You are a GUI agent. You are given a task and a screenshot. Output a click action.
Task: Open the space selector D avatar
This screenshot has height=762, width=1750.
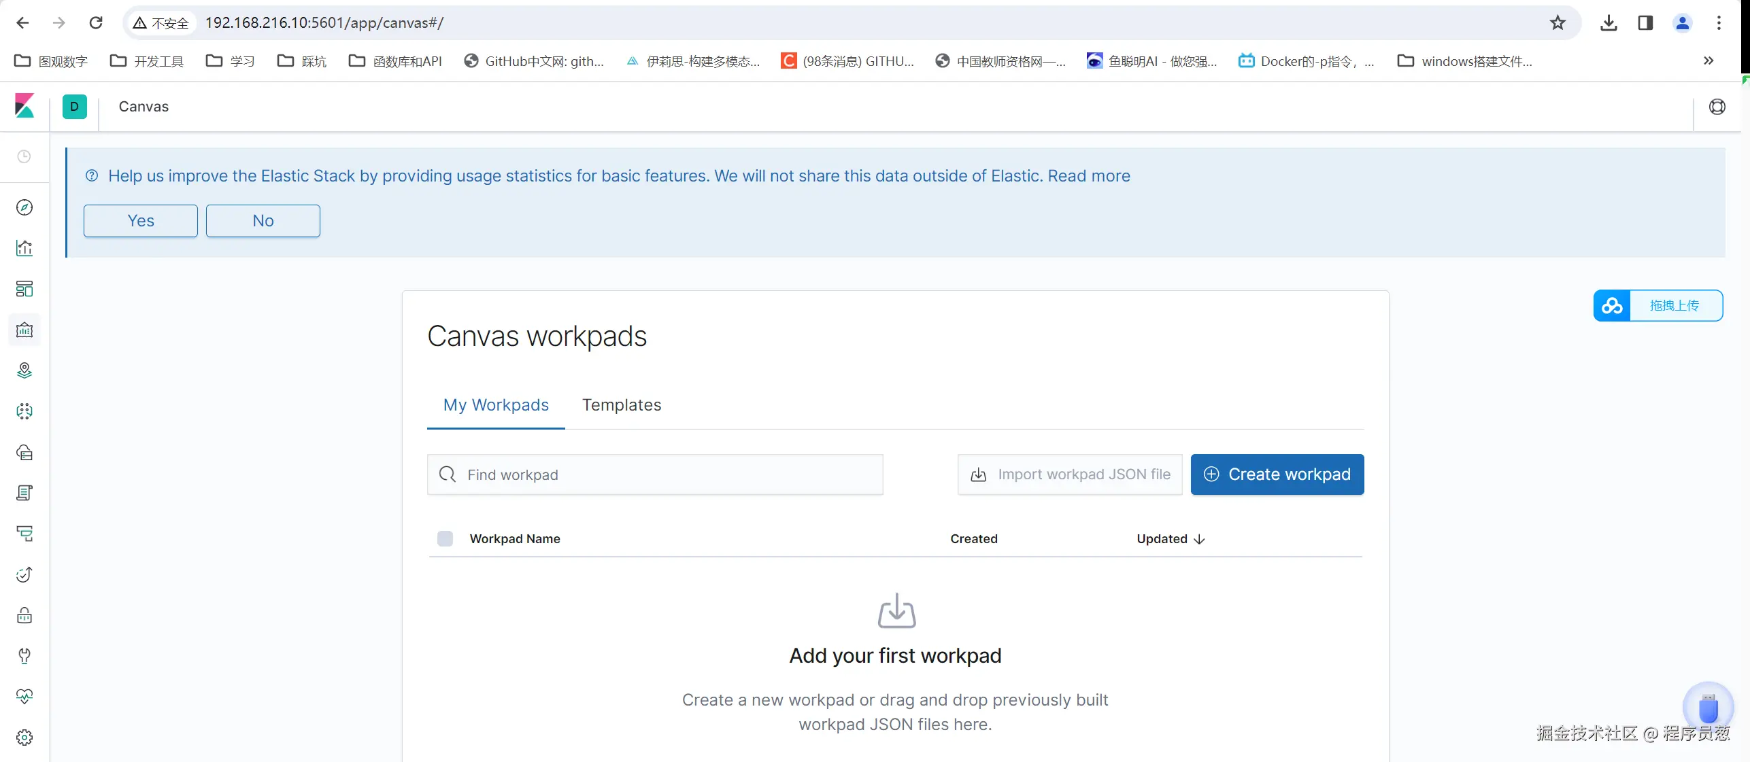coord(74,107)
